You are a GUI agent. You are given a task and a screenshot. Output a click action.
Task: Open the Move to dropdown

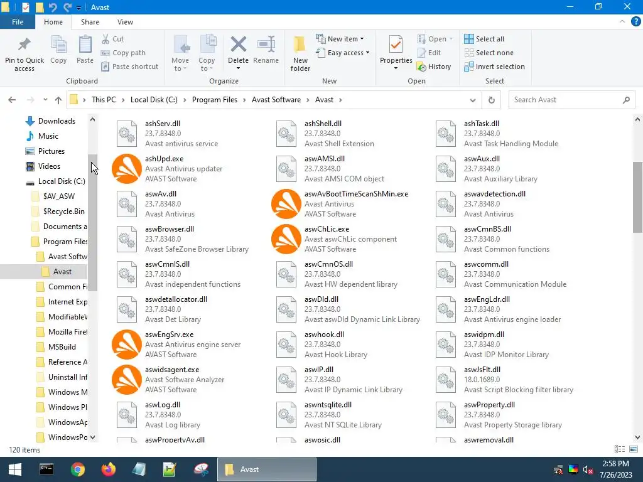(180, 53)
